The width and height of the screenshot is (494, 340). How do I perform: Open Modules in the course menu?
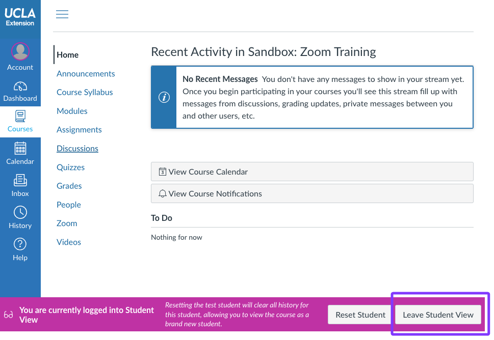[72, 111]
